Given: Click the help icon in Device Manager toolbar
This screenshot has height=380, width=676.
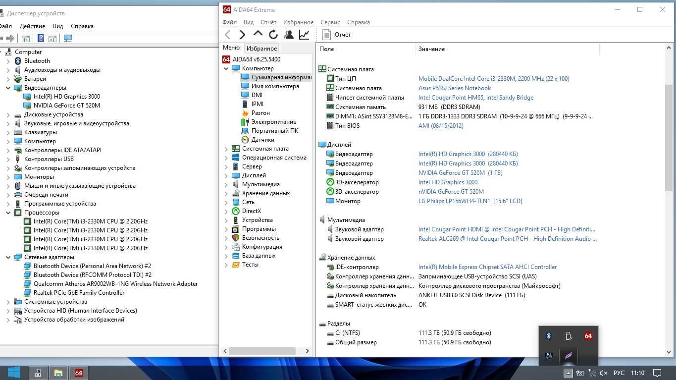Looking at the screenshot, I should click(x=41, y=38).
